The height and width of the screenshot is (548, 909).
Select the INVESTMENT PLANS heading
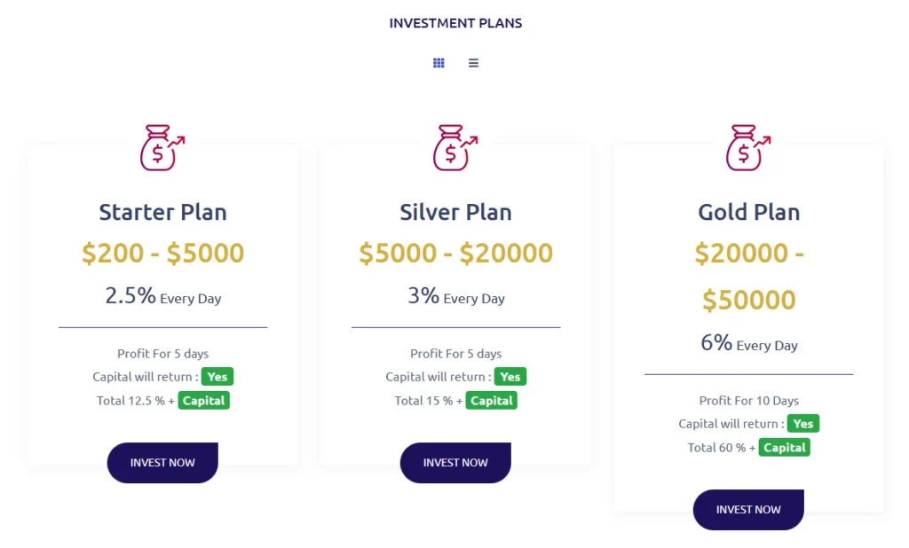coord(455,23)
